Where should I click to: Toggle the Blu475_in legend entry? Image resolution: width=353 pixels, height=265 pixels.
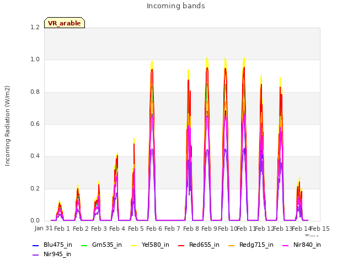[52, 245]
